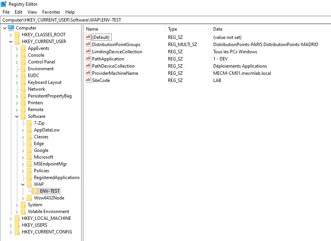Open the Favorites menu
331x241 pixels.
click(x=51, y=12)
